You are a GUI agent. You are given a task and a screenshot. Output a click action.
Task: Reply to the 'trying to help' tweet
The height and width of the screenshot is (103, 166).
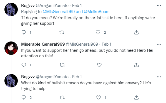24,97
